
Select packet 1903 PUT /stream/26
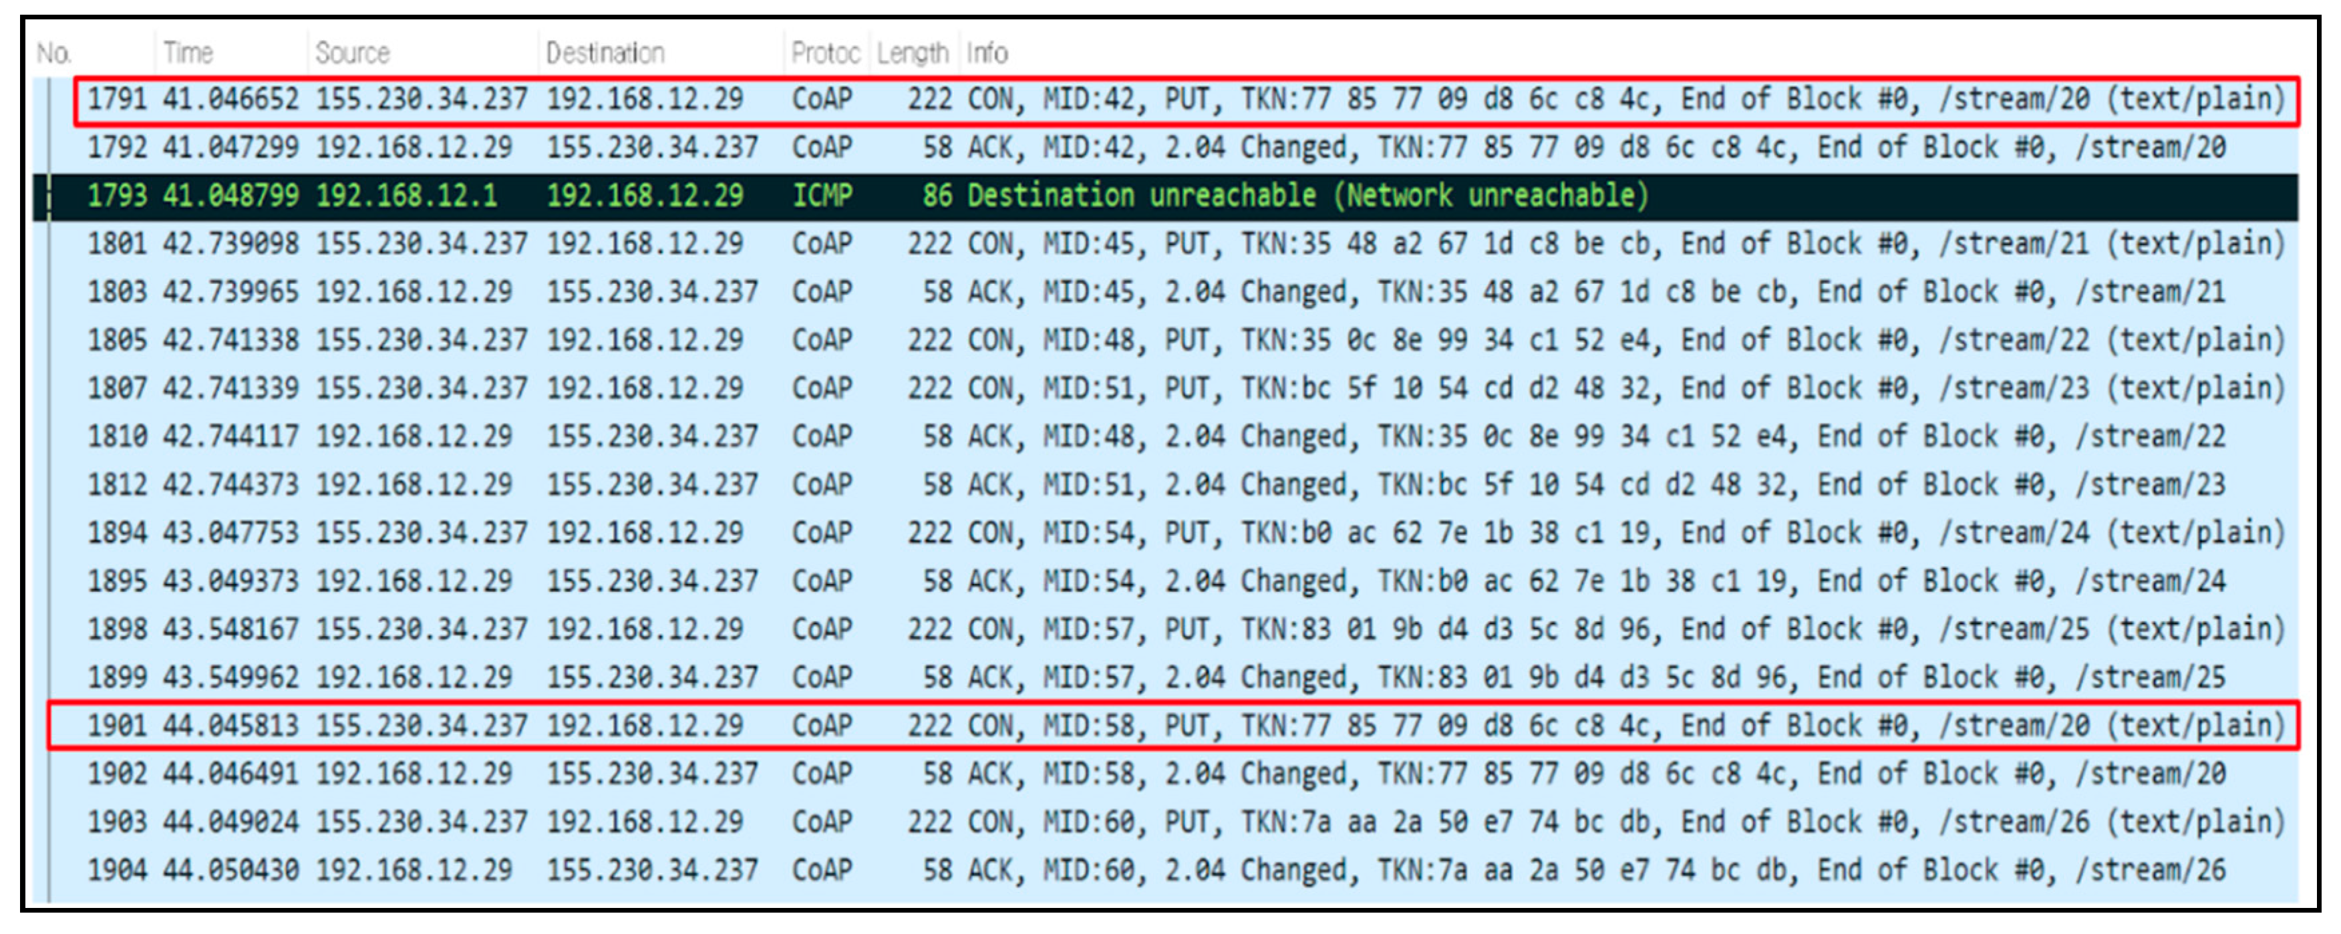pyautogui.click(x=1181, y=821)
